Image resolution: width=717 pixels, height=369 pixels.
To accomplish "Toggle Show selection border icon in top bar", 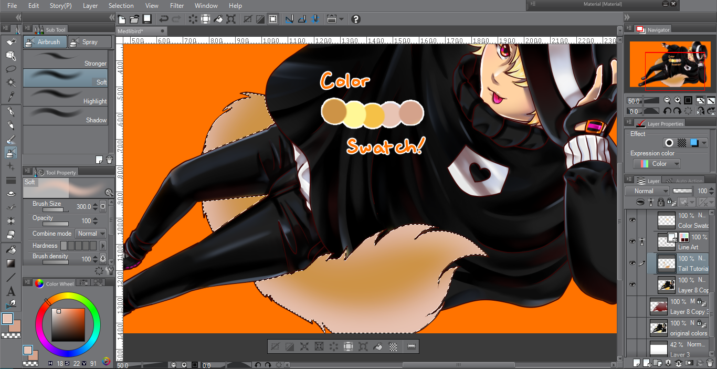I will click(273, 19).
